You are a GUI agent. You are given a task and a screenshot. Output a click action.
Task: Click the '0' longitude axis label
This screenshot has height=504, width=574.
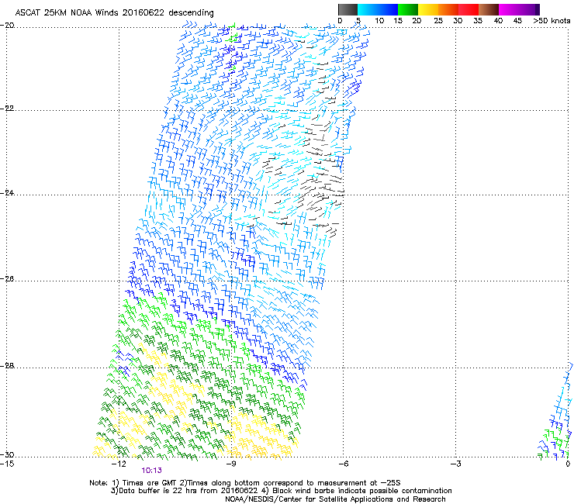568,464
